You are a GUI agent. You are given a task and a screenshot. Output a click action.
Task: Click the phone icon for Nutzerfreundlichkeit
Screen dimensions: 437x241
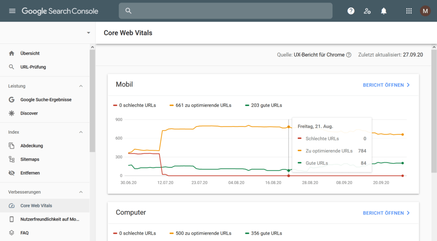pyautogui.click(x=12, y=219)
